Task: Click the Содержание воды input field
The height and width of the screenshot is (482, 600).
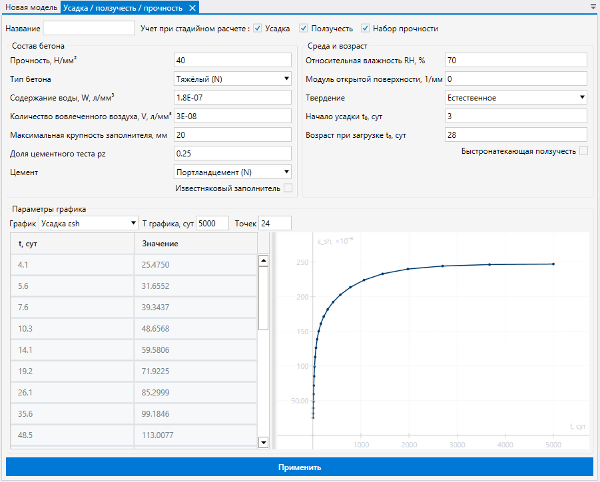Action: (x=232, y=98)
